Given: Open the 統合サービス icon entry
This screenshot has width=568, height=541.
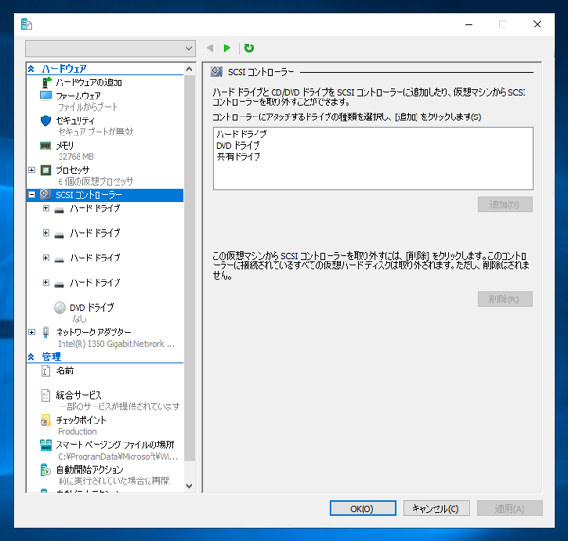Looking at the screenshot, I should (x=45, y=395).
